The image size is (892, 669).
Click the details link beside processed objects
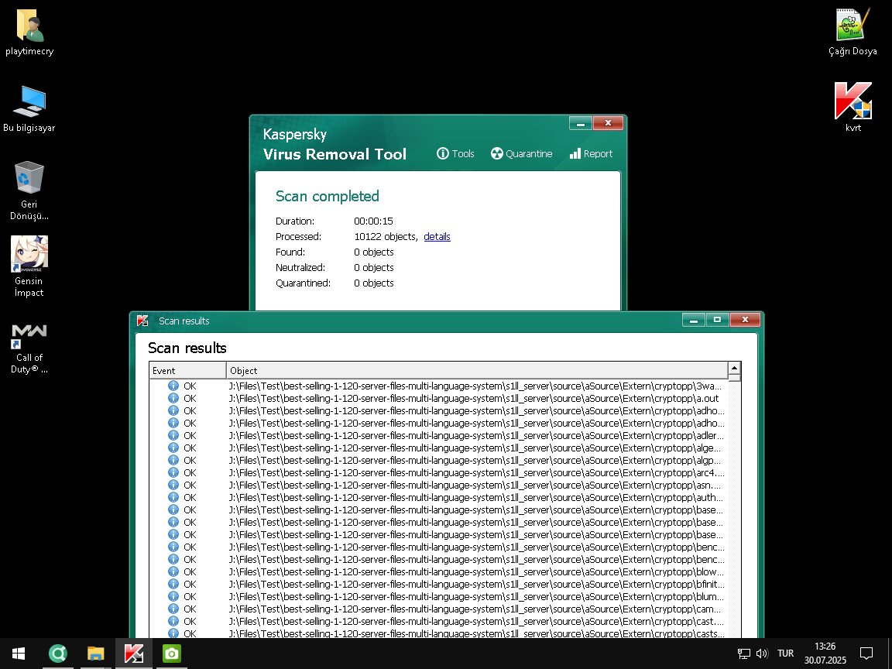(x=437, y=237)
